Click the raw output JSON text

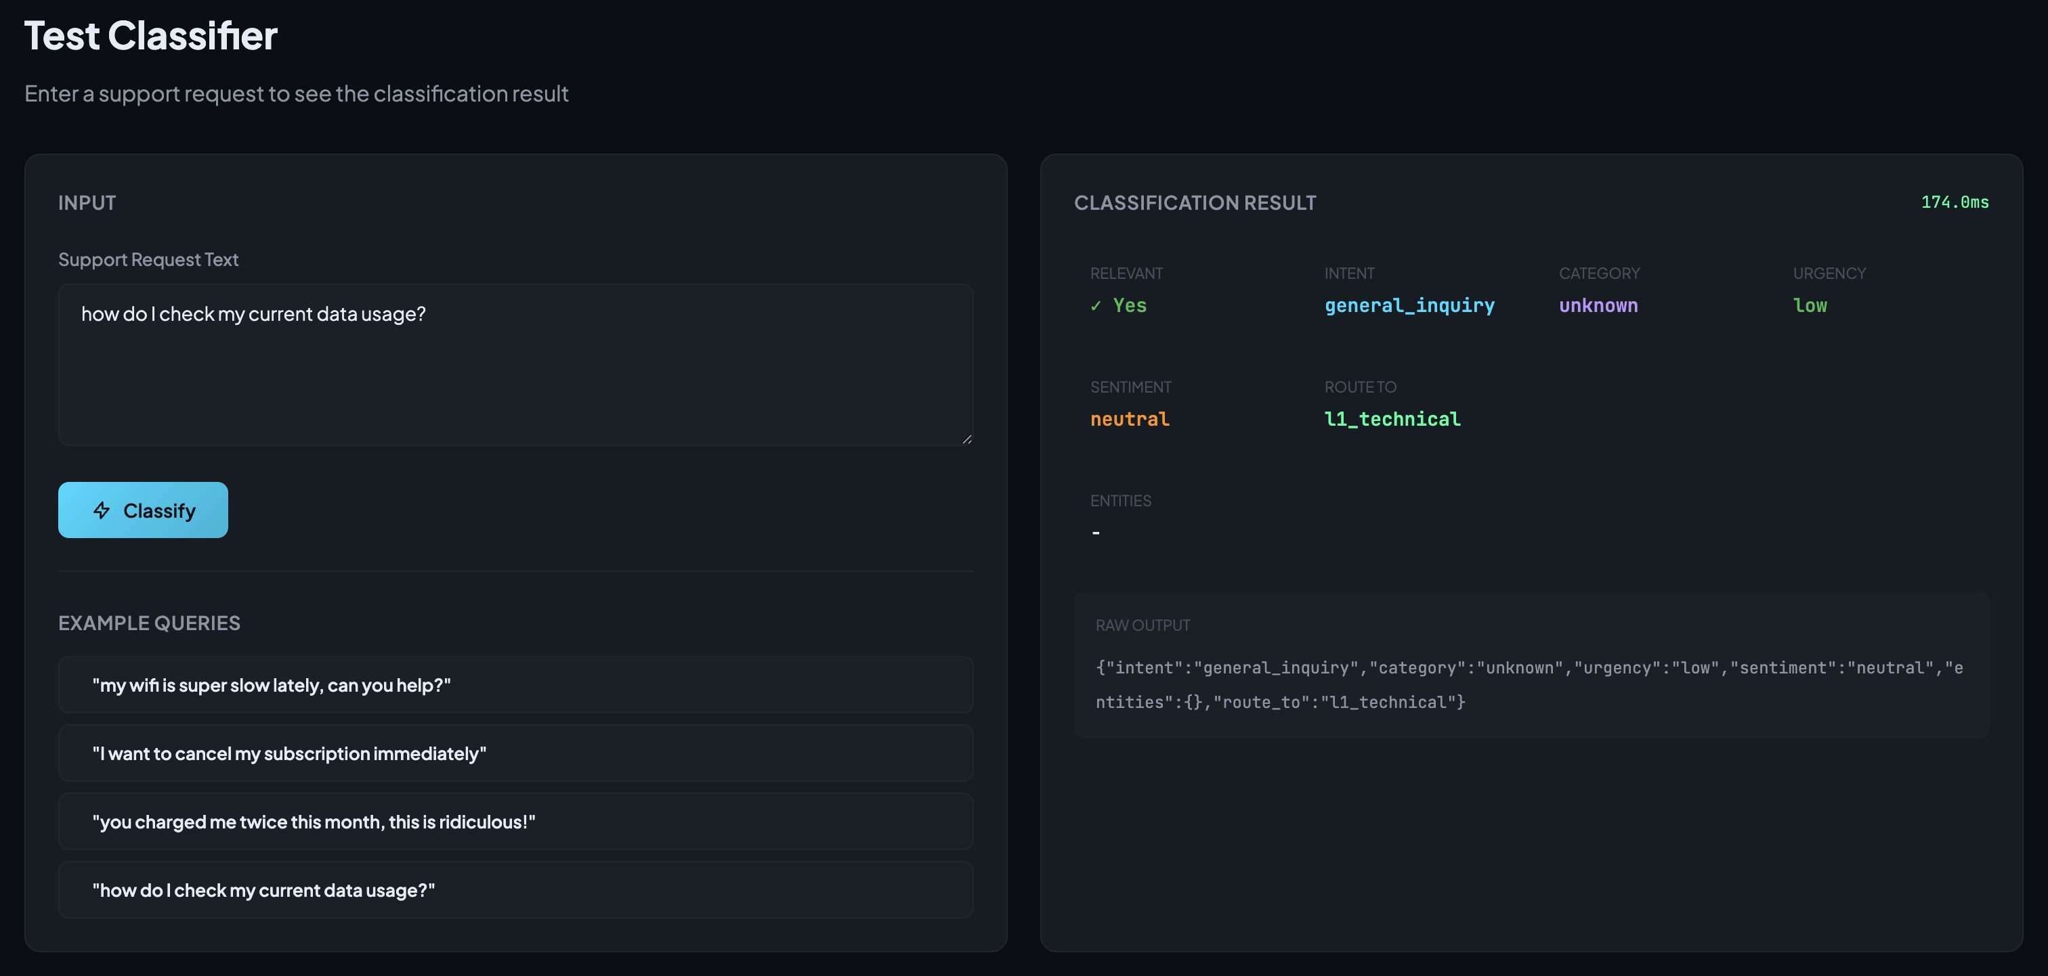[x=1528, y=684]
